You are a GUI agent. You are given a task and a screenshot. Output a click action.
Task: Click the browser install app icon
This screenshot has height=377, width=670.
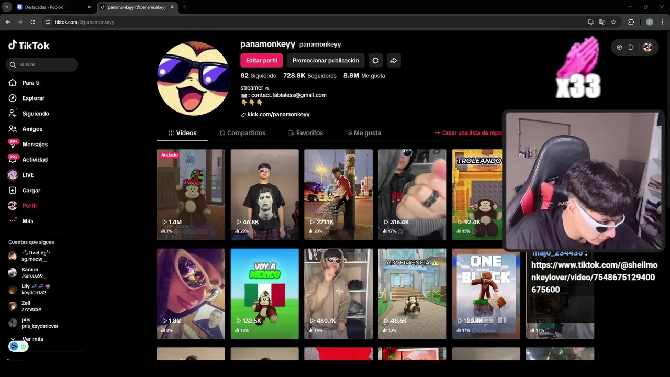(x=591, y=22)
